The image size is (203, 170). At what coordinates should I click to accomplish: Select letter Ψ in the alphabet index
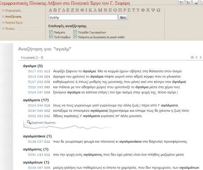153,10
